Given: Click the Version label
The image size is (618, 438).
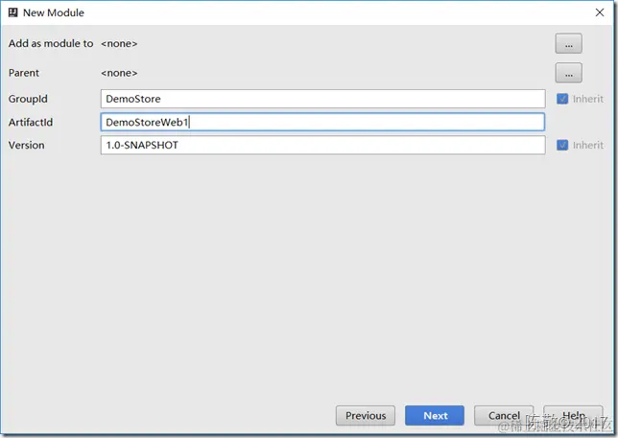Looking at the screenshot, I should tap(27, 146).
